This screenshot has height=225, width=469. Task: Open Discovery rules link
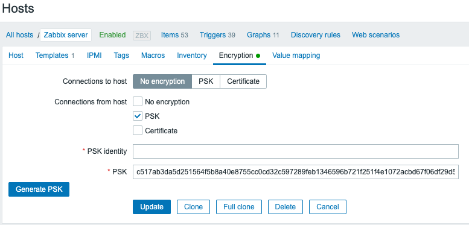[316, 35]
